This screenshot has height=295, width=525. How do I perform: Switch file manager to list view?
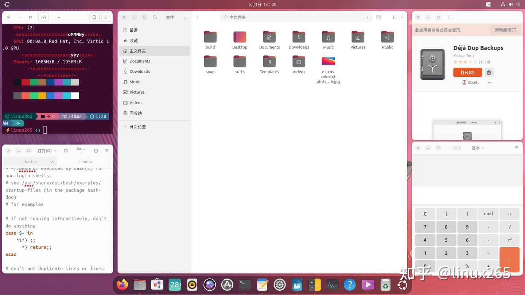394,17
